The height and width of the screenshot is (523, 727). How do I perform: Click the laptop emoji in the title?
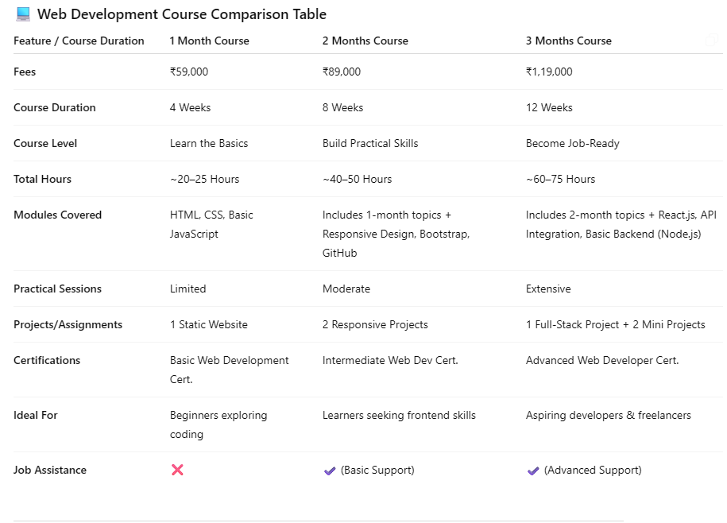pos(23,14)
